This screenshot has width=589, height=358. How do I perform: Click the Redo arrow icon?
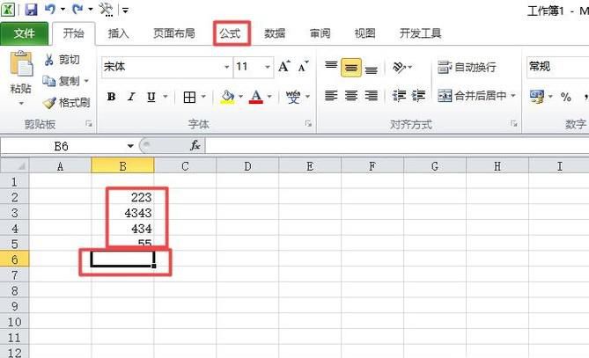pyautogui.click(x=77, y=9)
